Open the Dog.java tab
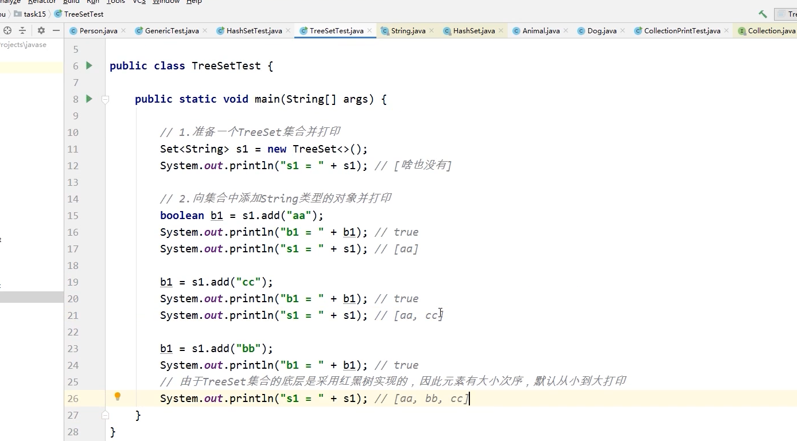Image resolution: width=797 pixels, height=441 pixels. (602, 31)
